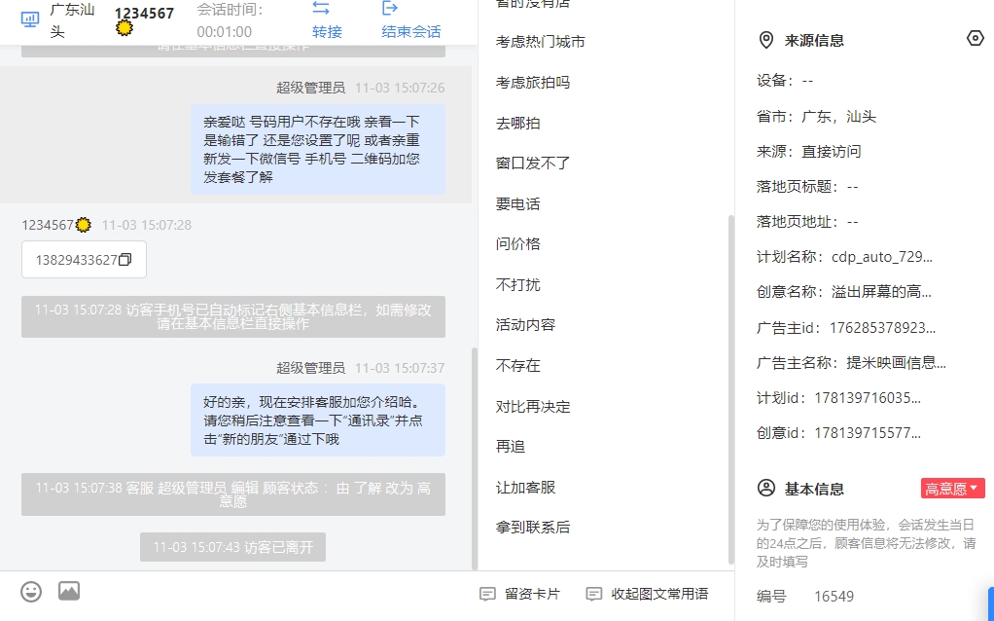The width and height of the screenshot is (994, 621).
Task: Select quick phrase 不存在
Action: click(518, 365)
